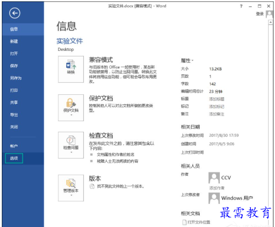
Task: Click the small icon beside 找不到此文件的上一个版本
Action: click(x=92, y=186)
